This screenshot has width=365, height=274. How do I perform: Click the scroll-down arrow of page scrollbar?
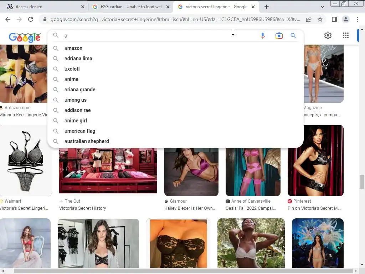[x=362, y=265]
